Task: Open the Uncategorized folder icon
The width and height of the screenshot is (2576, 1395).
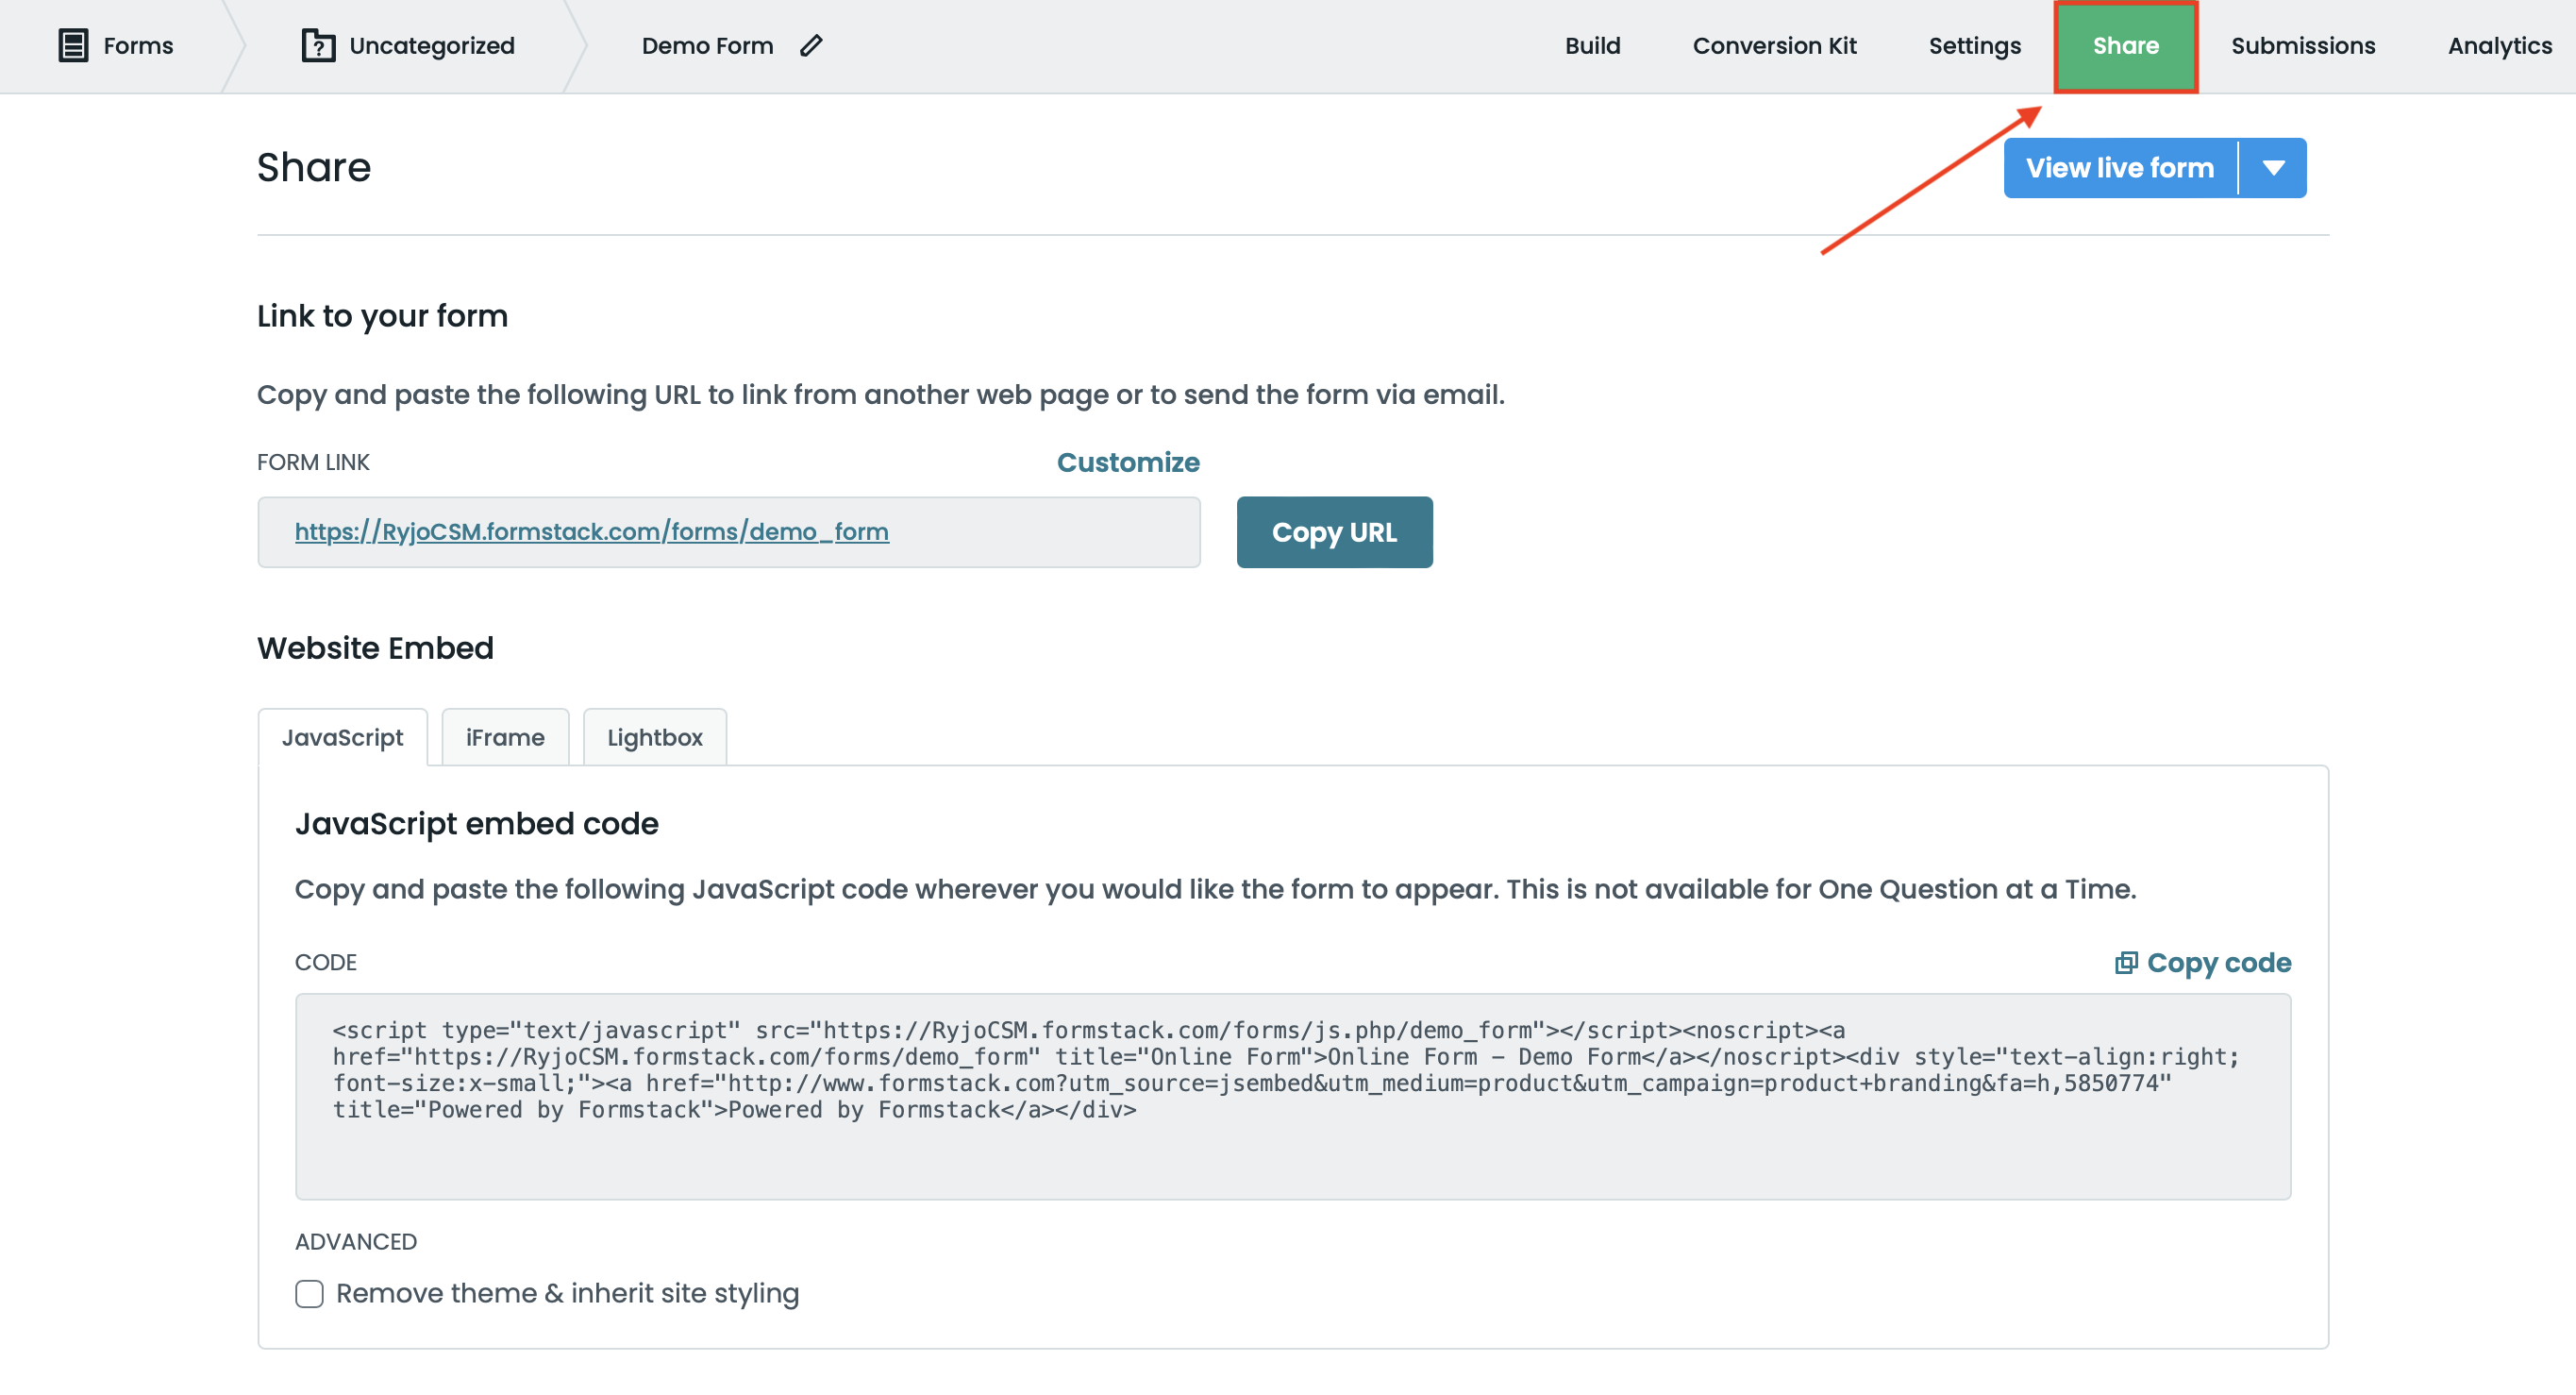Action: coord(317,45)
